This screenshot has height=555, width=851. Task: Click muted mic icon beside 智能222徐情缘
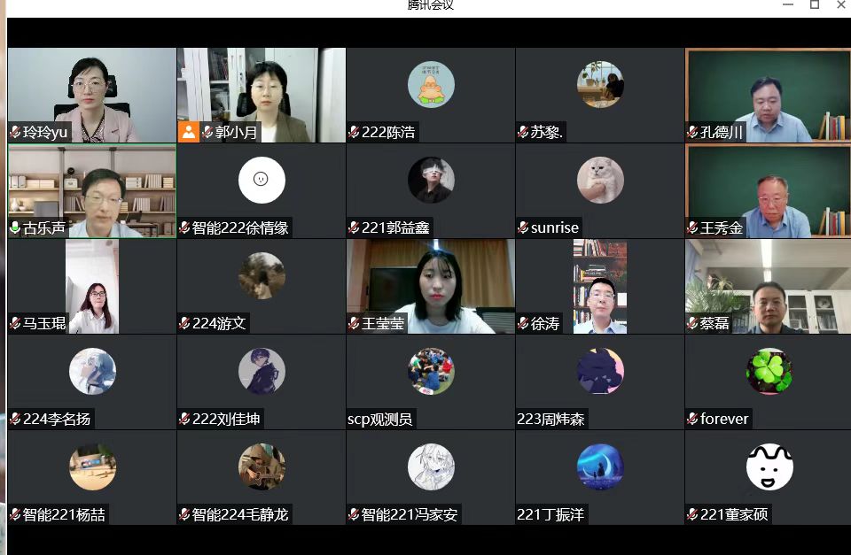(184, 227)
